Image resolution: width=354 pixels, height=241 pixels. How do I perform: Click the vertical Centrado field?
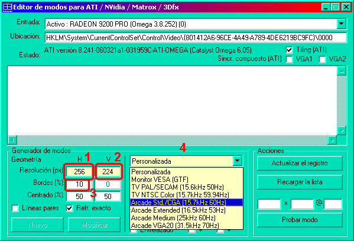[108, 196]
